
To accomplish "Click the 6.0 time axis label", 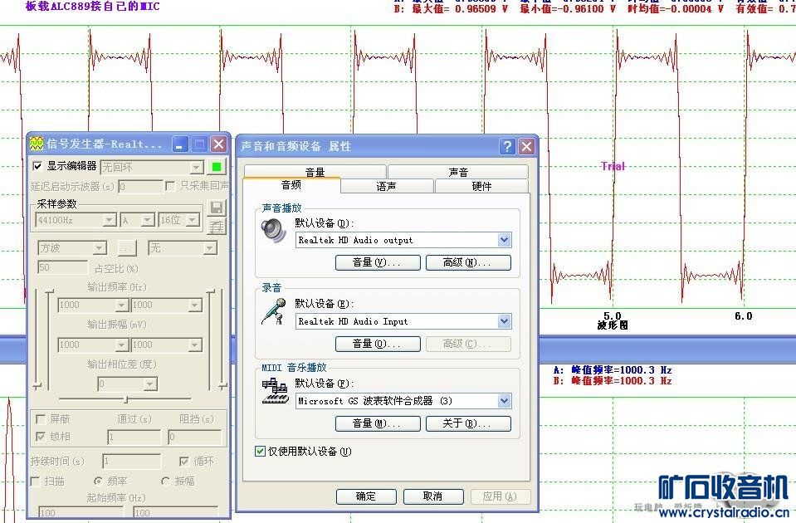I will pyautogui.click(x=743, y=315).
